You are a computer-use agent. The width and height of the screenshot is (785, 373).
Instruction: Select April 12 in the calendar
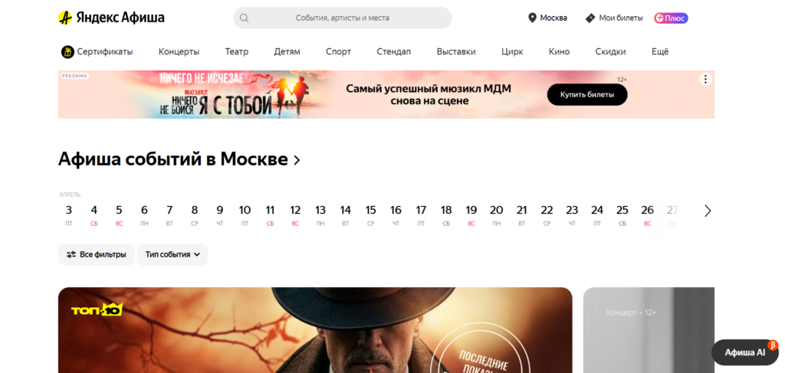(295, 215)
